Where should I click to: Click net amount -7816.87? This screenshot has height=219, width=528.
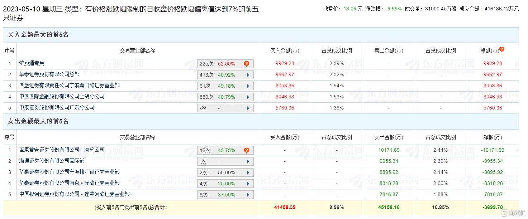(x=493, y=195)
